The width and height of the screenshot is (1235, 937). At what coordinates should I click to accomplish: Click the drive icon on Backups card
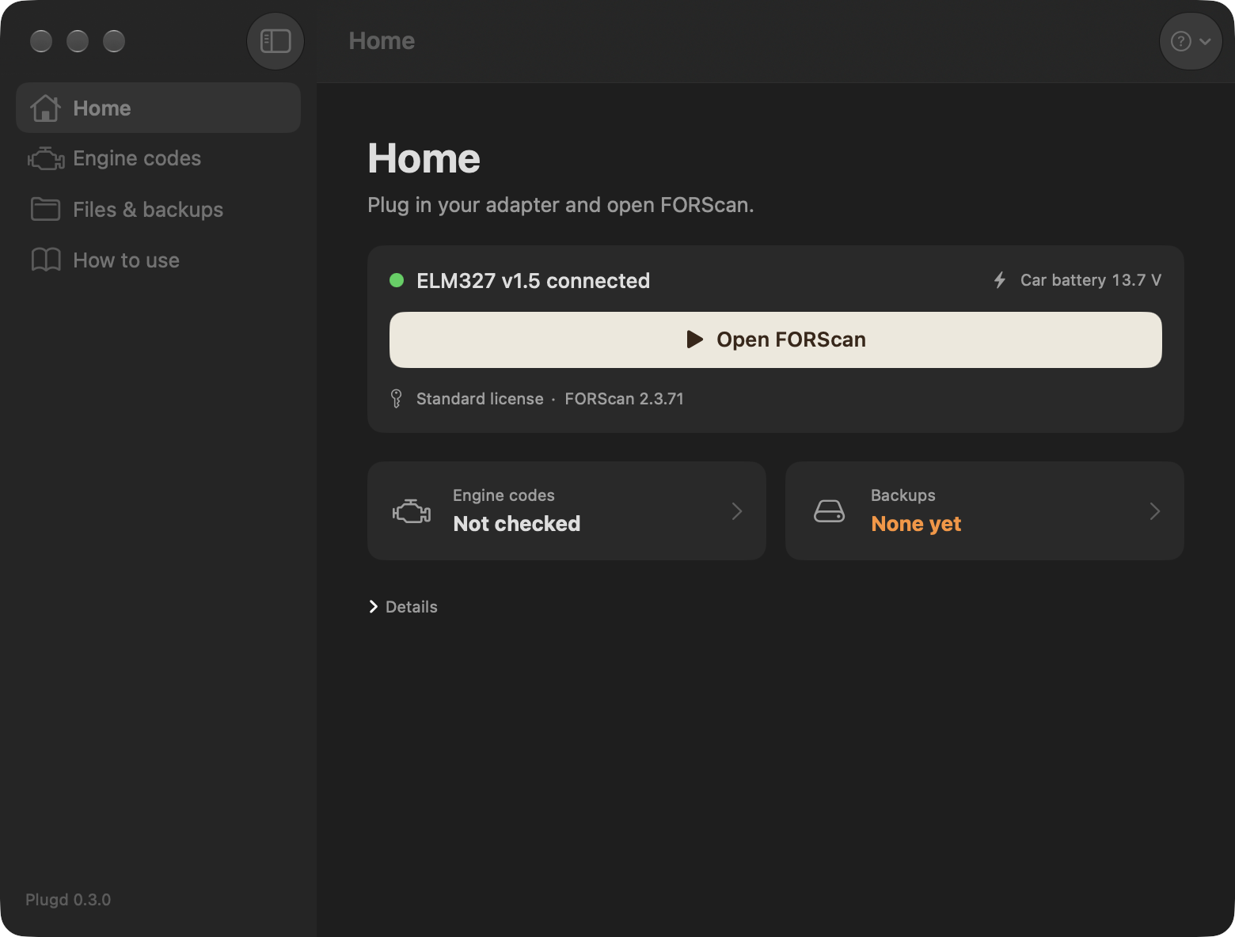tap(830, 511)
